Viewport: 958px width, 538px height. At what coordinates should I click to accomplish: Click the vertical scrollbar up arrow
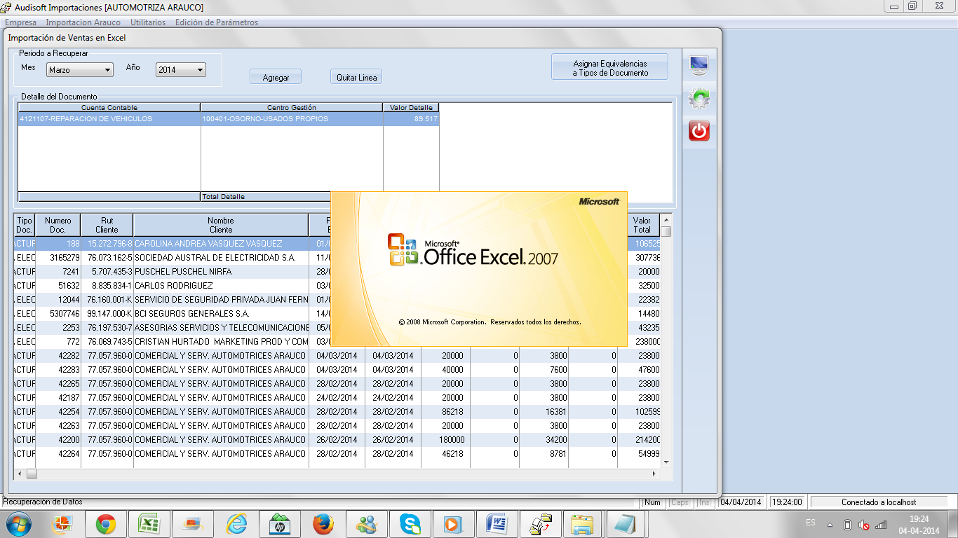pyautogui.click(x=666, y=219)
